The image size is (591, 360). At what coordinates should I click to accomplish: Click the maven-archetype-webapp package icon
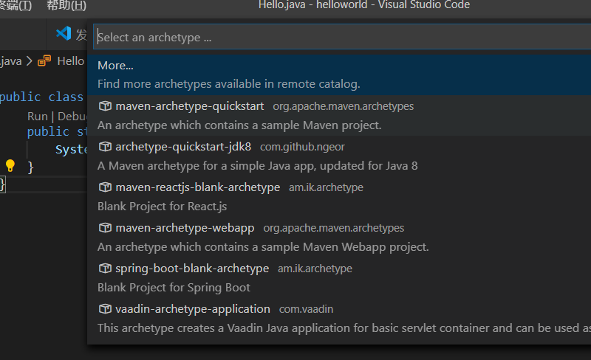click(x=104, y=228)
